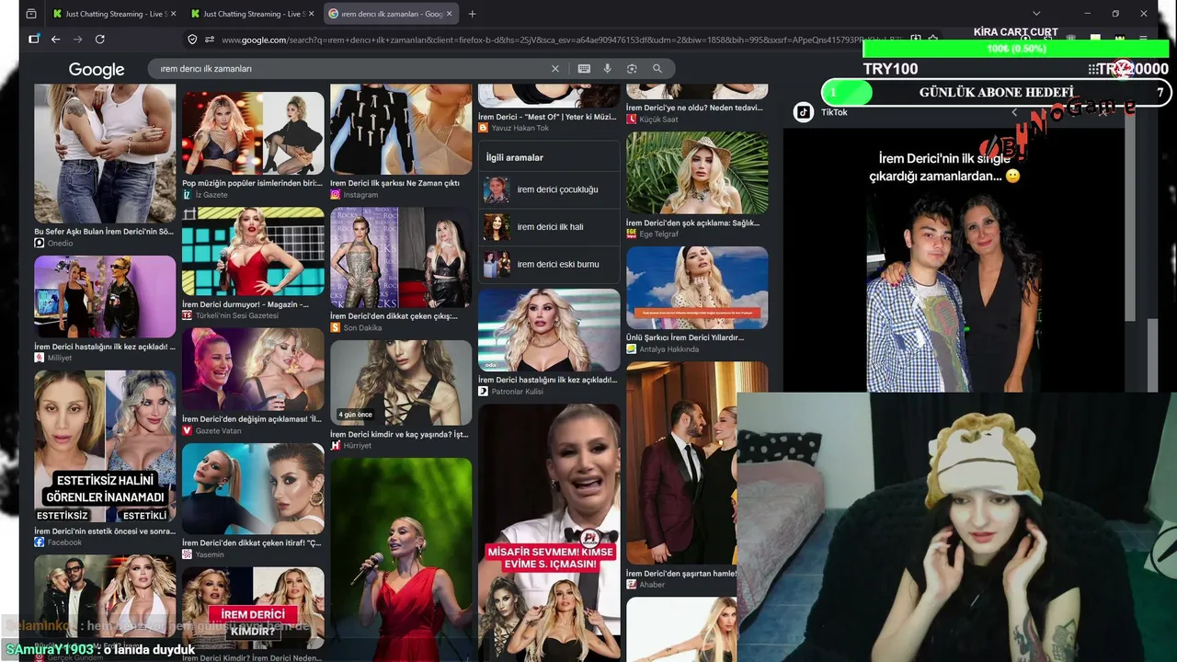The image size is (1177, 662).
Task: Go to previous image in preview panel
Action: pyautogui.click(x=1014, y=112)
